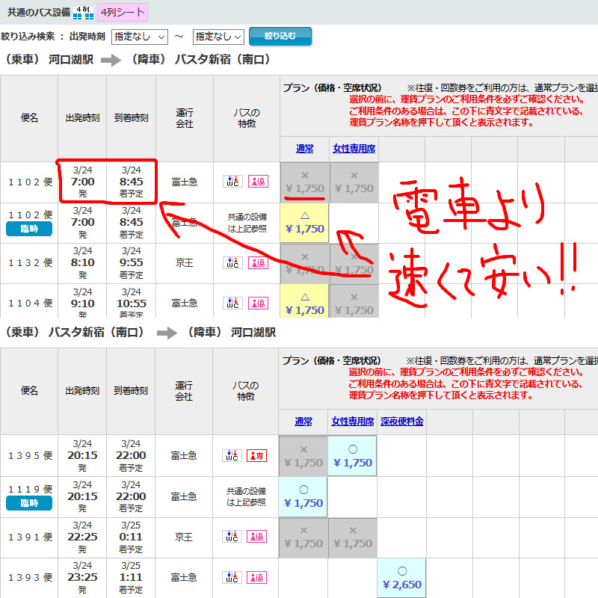Screen dimensions: 598x598
Task: Open the first 出発時刻 指定なし dropdown
Action: point(140,37)
